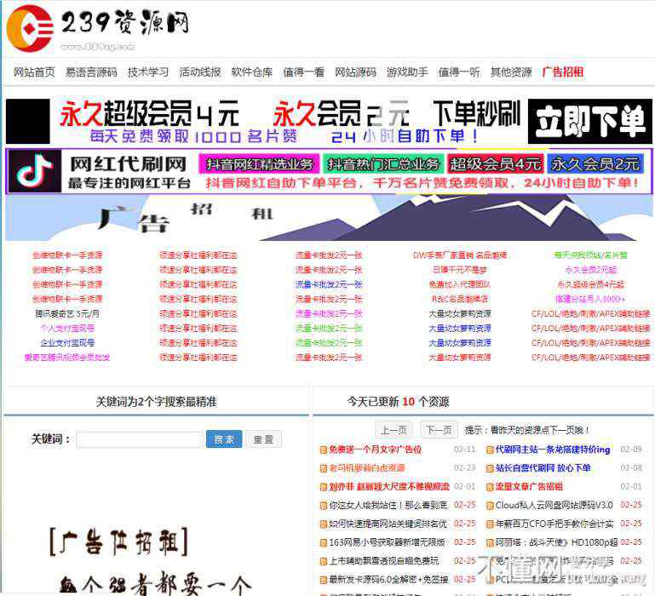The width and height of the screenshot is (655, 596).
Task: Click the icon before 流量文章广告招租 entry
Action: 490,487
